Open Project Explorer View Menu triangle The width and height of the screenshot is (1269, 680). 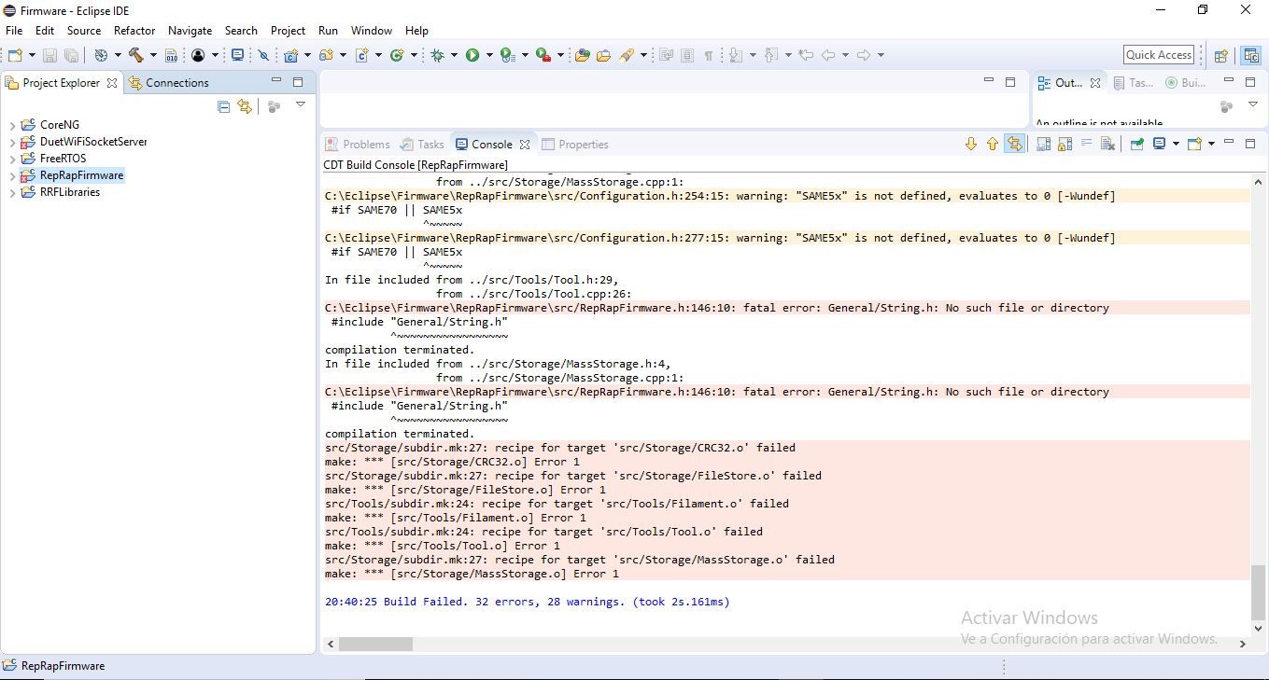click(x=301, y=105)
